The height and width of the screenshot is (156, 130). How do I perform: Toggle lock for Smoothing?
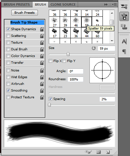click(x=42, y=91)
